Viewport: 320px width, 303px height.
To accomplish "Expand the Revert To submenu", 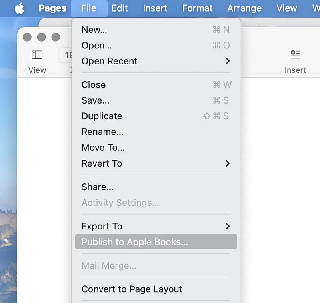I will pos(156,163).
